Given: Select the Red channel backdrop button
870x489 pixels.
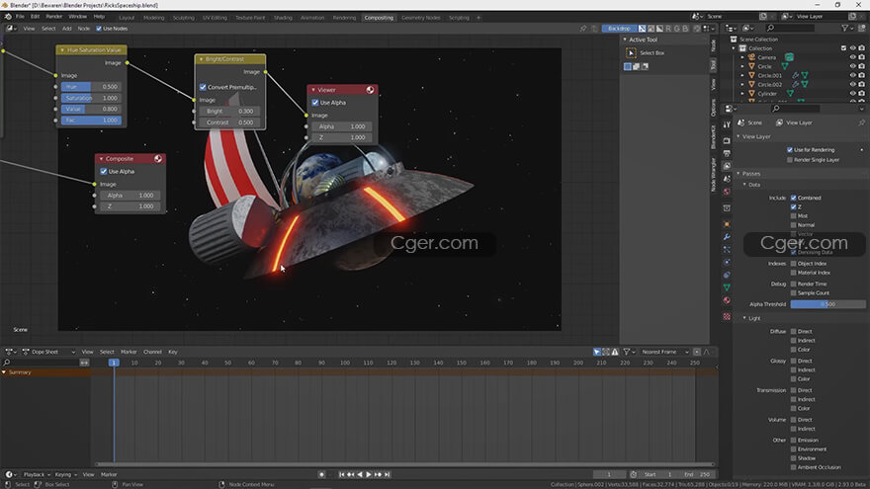Looking at the screenshot, I should click(x=668, y=29).
